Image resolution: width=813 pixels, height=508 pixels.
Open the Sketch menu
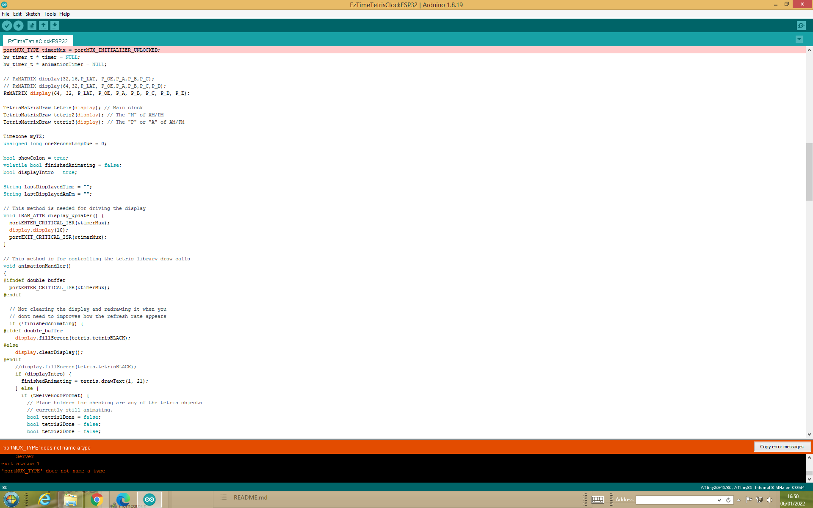(33, 14)
